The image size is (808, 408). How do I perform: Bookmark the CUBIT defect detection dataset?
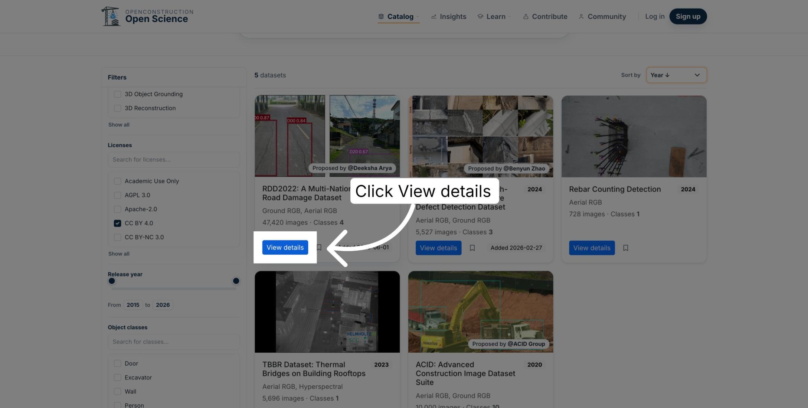pyautogui.click(x=472, y=248)
